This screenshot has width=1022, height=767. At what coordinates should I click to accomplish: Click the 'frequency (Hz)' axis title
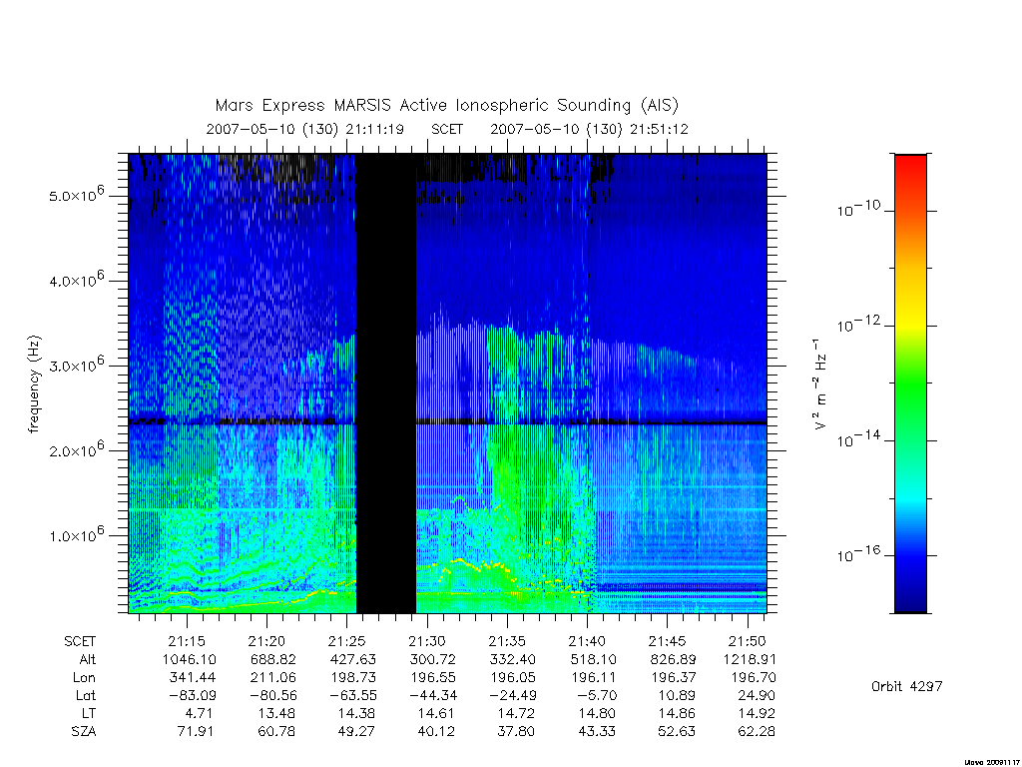tap(34, 383)
